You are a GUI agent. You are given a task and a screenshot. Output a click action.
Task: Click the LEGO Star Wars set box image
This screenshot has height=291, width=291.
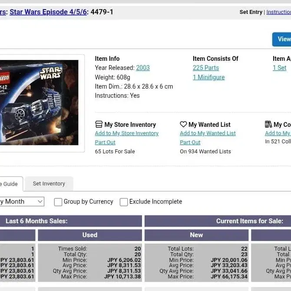tap(39, 103)
